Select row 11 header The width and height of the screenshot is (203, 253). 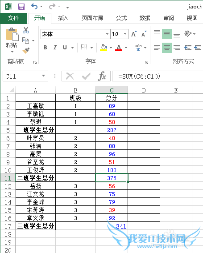coord(8,178)
